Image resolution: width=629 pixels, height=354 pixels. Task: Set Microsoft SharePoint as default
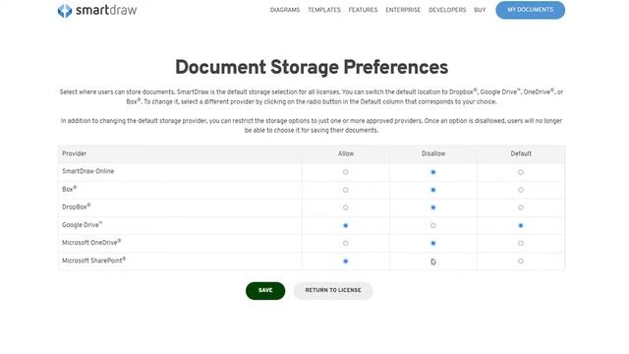[521, 262]
